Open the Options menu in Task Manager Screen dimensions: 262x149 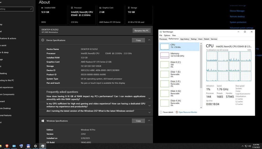pyautogui.click(x=167, y=35)
